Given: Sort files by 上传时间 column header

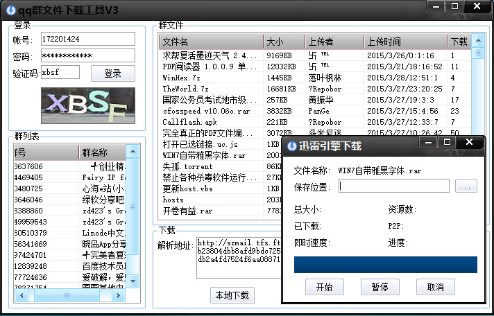Looking at the screenshot, I should (406, 42).
